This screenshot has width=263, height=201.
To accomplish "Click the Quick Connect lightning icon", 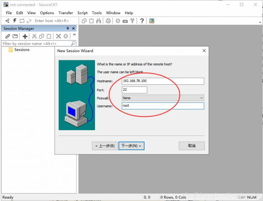I will [x=14, y=21].
